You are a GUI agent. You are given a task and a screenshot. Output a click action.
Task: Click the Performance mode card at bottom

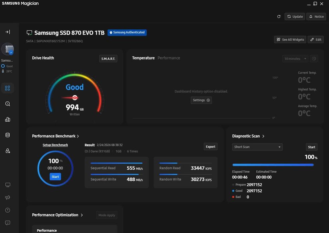click(x=75, y=229)
